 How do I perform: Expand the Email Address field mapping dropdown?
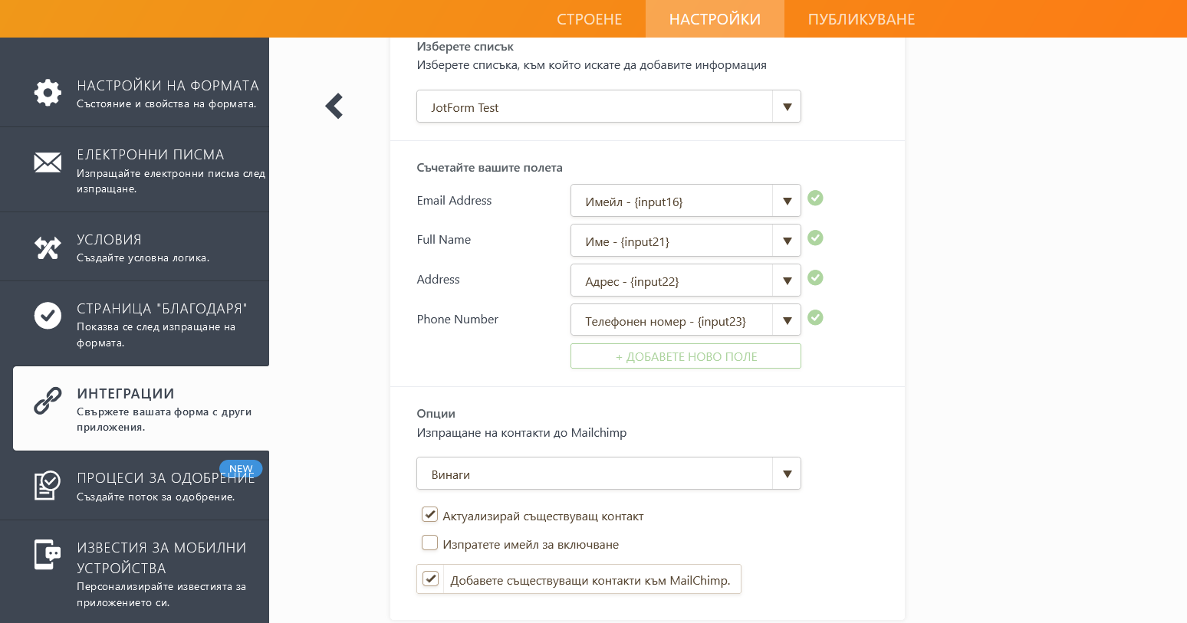point(787,201)
